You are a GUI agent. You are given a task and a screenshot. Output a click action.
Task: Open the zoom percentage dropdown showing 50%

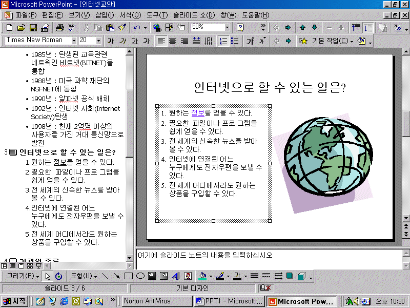(228, 27)
